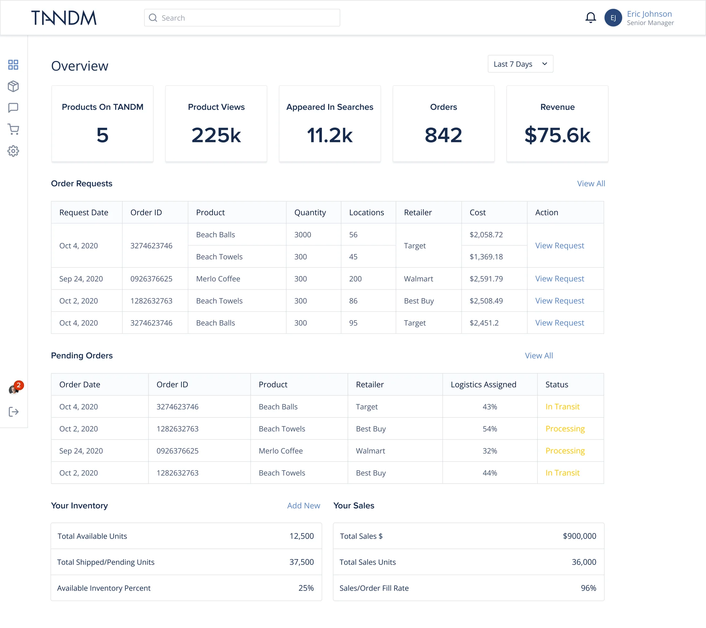This screenshot has height=628, width=706.
Task: Open the settings gear icon in sidebar
Action: 13,151
